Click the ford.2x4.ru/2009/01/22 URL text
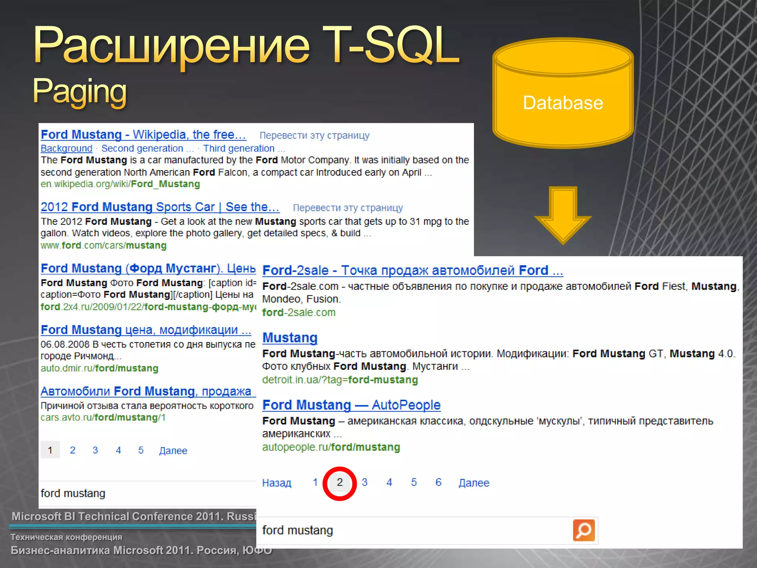757x568 pixels. point(148,307)
